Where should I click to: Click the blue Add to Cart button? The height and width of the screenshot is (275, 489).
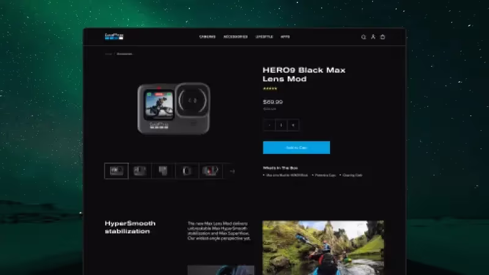tap(296, 147)
